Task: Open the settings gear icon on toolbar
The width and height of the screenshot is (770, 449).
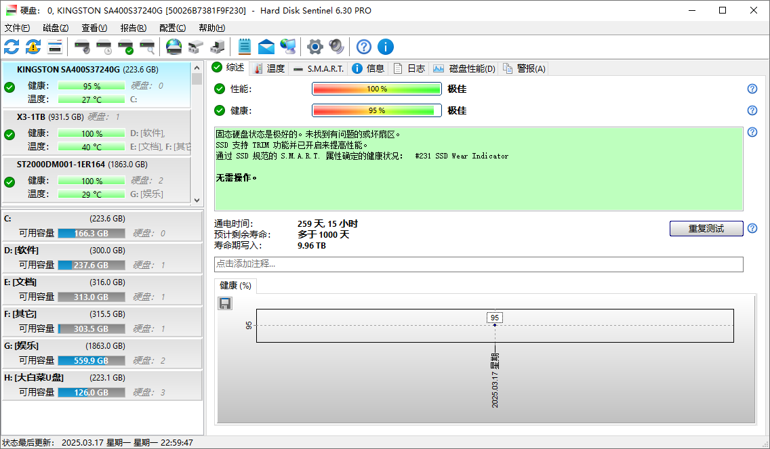Action: click(314, 47)
